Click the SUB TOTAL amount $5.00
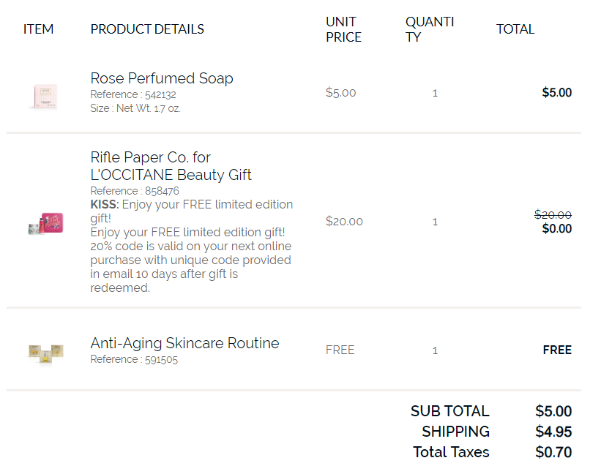Screen dimensions: 590x466 pyautogui.click(x=553, y=411)
